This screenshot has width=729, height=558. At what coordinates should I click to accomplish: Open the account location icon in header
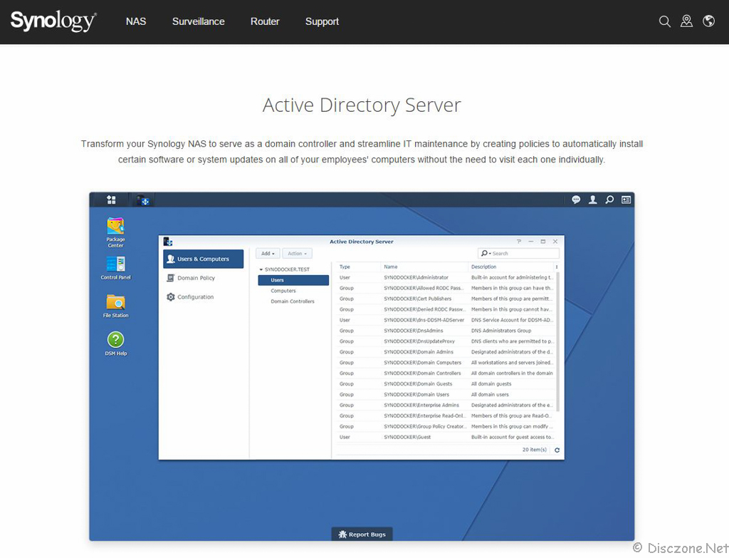tap(686, 21)
